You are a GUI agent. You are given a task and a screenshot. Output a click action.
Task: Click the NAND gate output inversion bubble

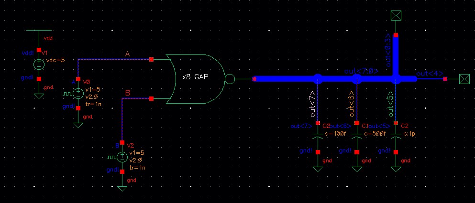(x=230, y=79)
